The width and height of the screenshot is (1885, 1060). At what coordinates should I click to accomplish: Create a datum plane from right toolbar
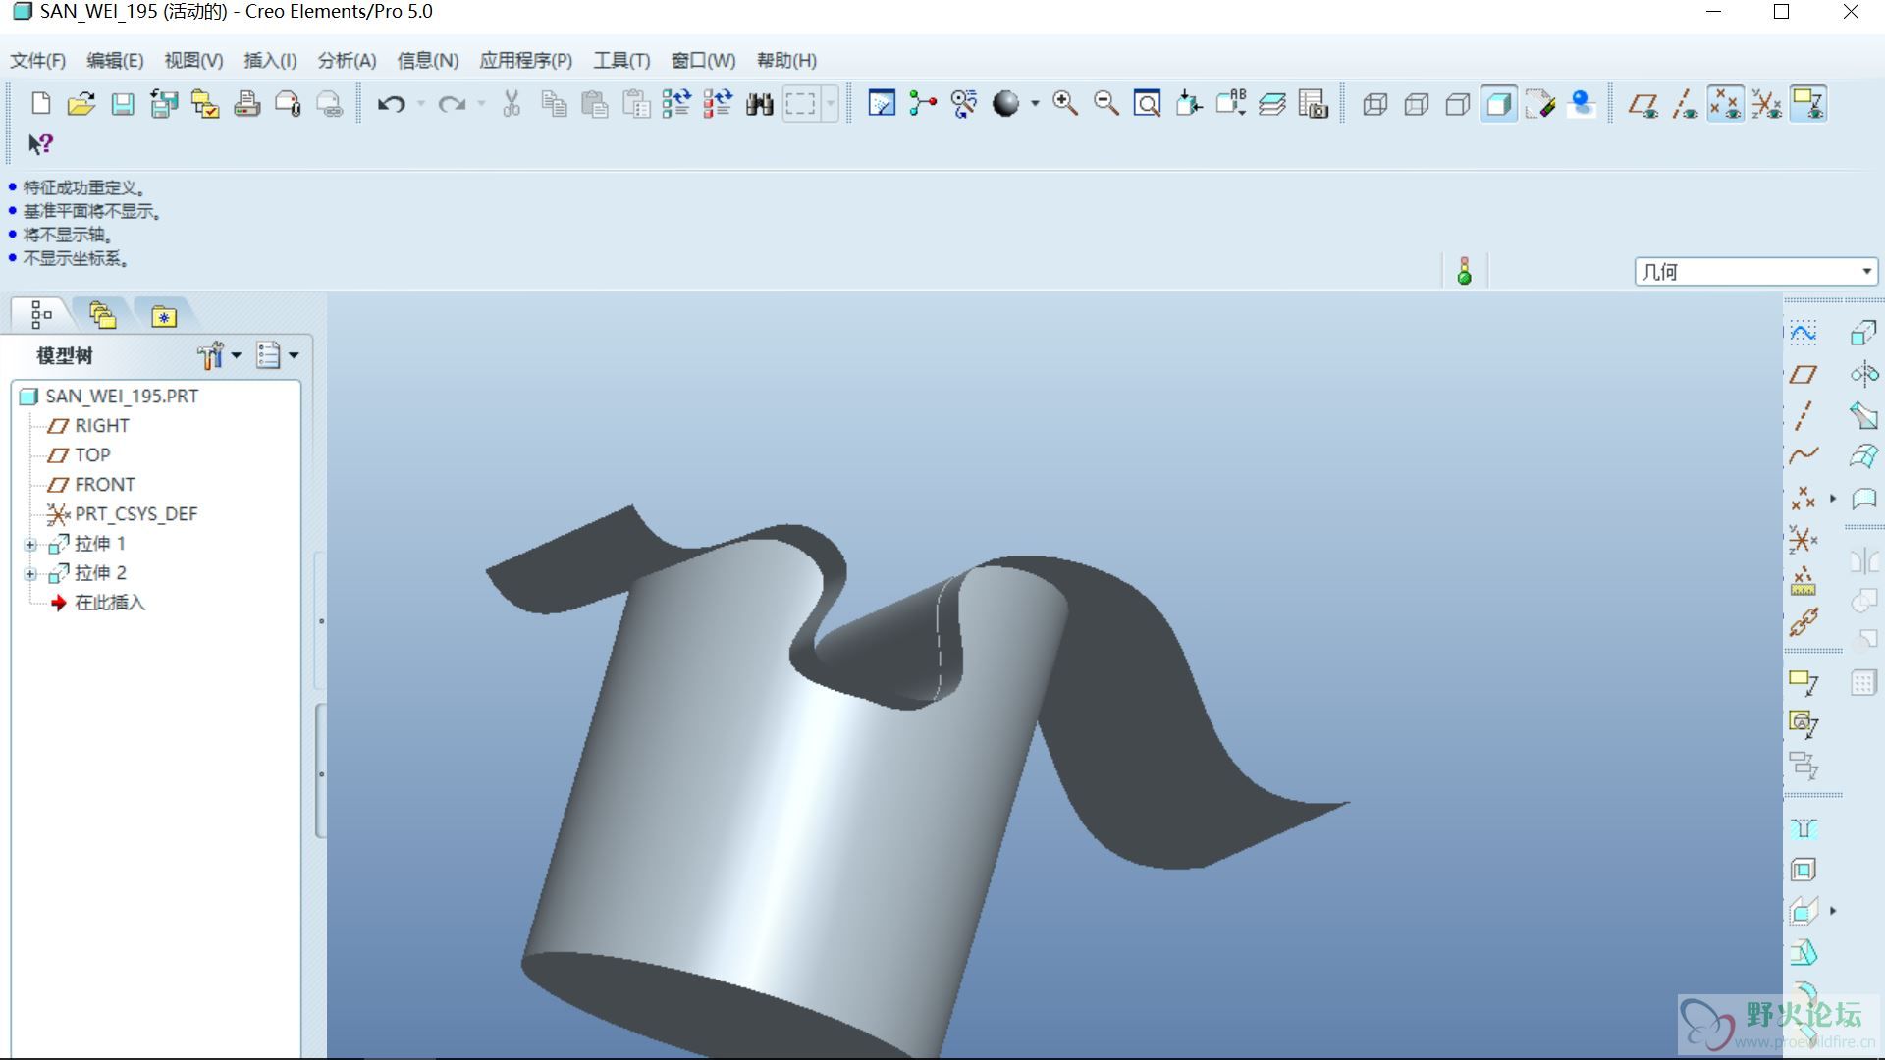(1804, 374)
